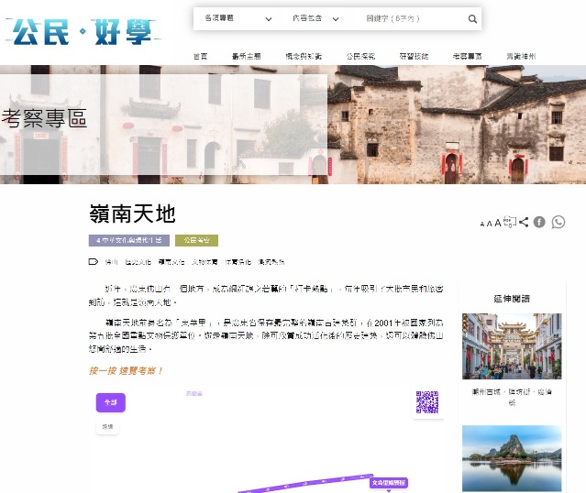Open 概念與知識 navigation menu item
The image size is (586, 493).
tap(304, 57)
